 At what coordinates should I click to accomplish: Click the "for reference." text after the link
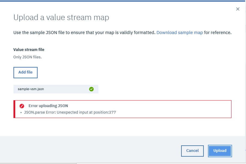coord(218,33)
